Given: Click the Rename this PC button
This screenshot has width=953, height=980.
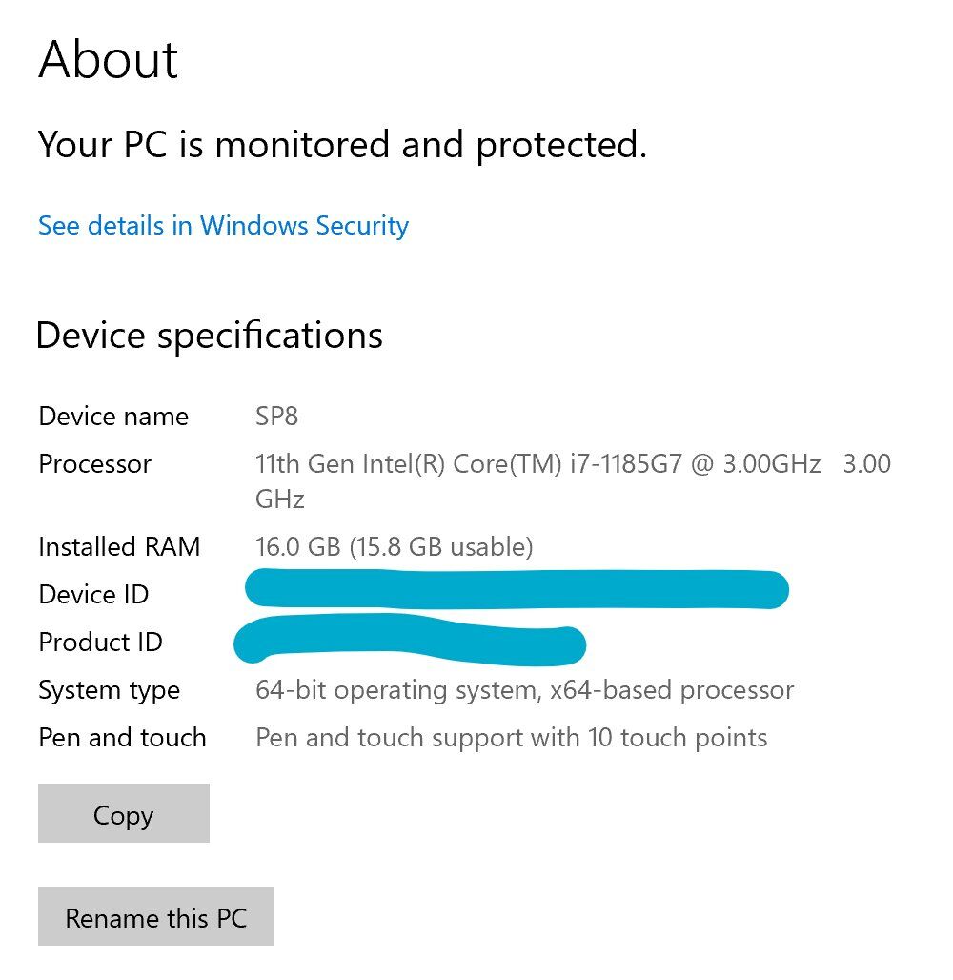Looking at the screenshot, I should pyautogui.click(x=155, y=917).
